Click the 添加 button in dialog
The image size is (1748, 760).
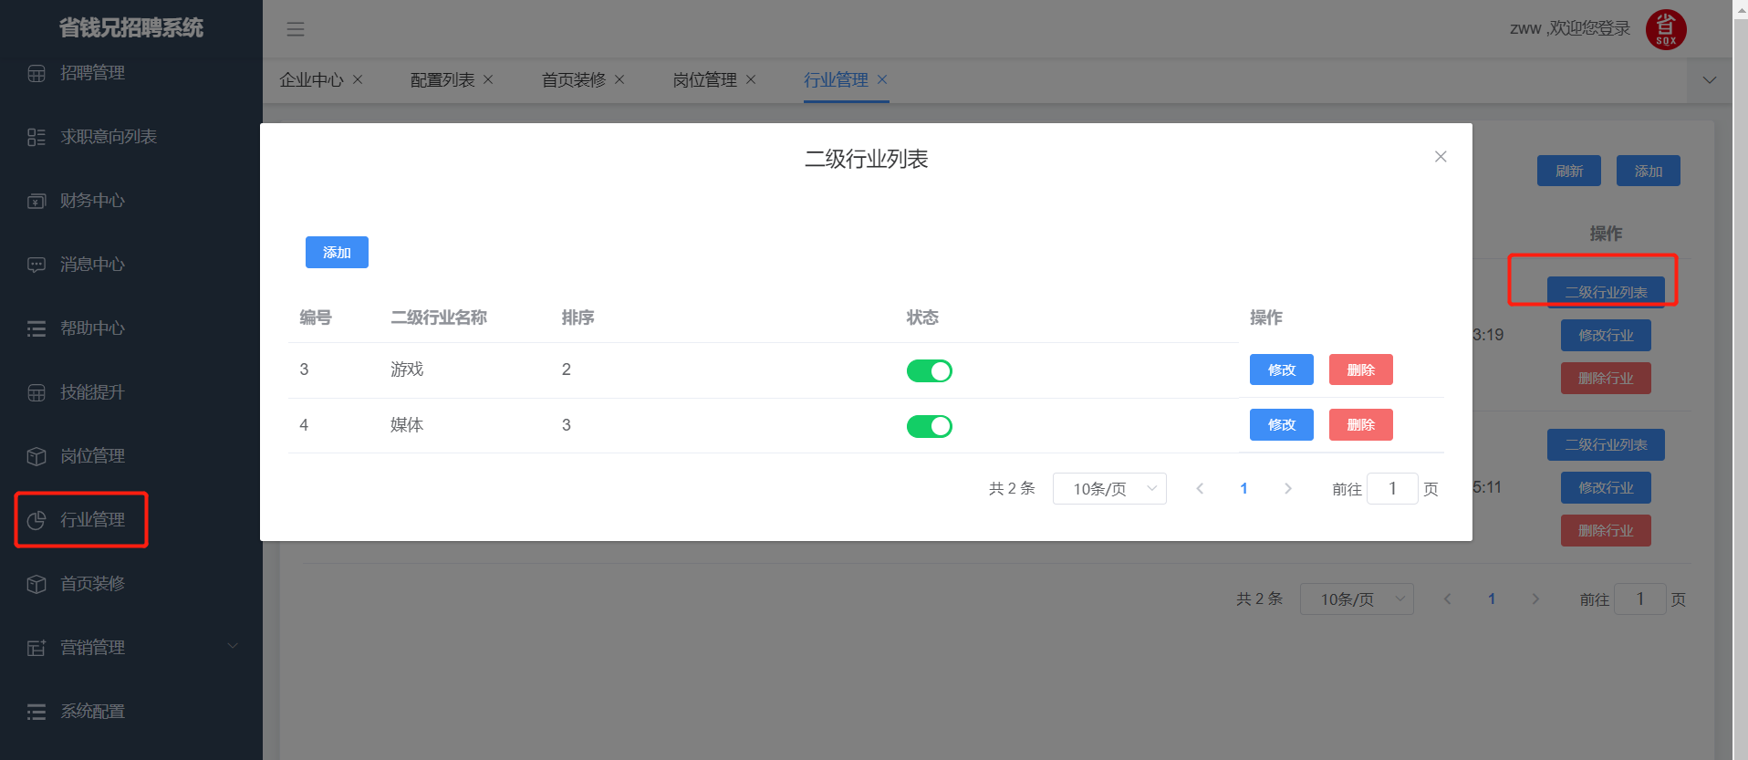337,253
